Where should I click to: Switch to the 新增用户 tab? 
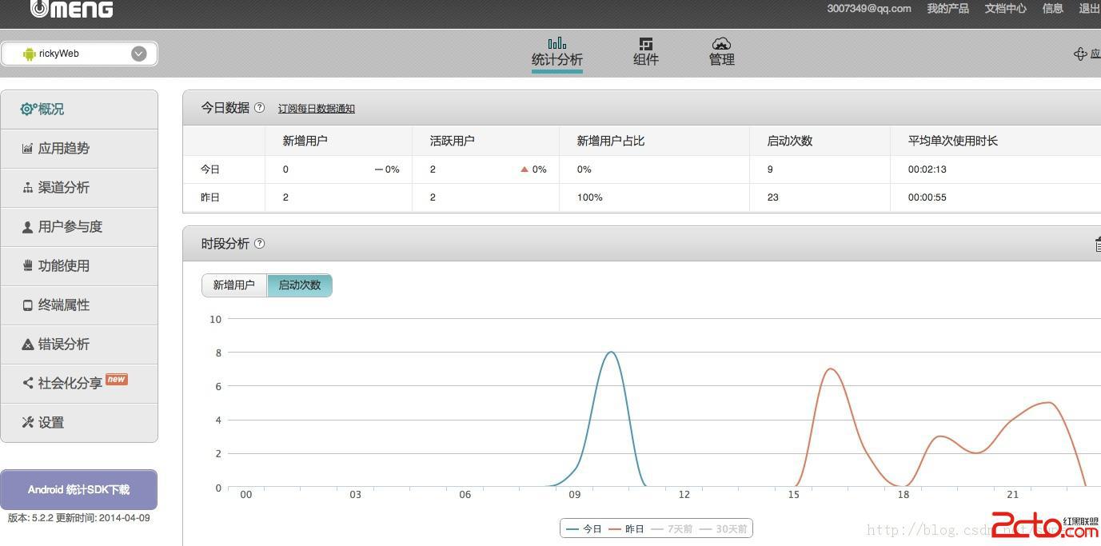pos(234,285)
